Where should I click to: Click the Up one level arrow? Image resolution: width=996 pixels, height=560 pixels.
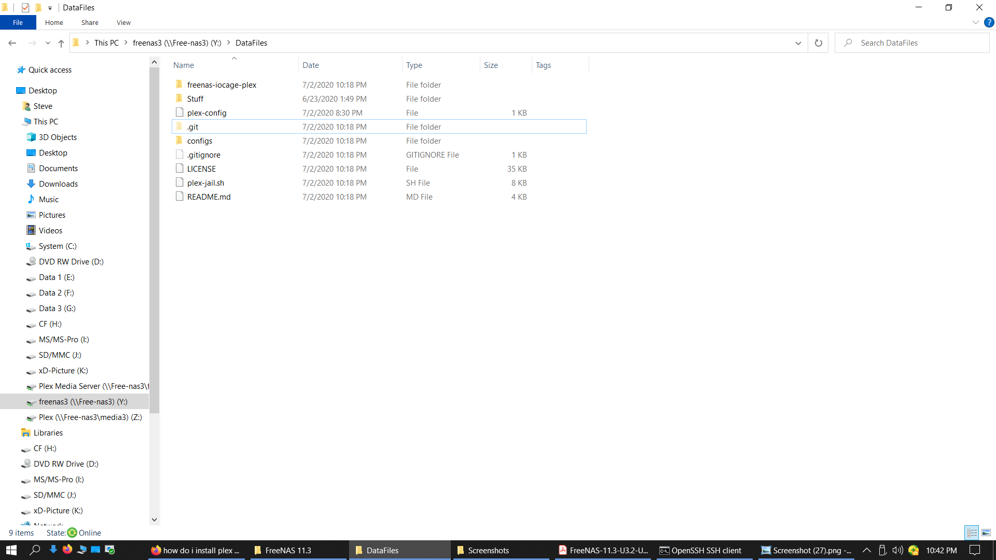61,43
